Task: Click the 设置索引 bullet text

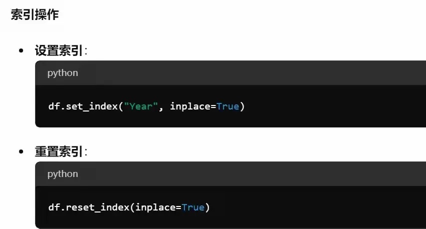Action: coord(58,51)
